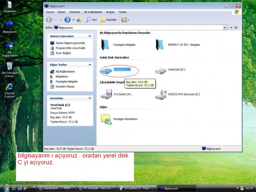Viewport: 256px width, 192px height.
Task: Collapse the Ayrıntılar panel
Action: 90,98
